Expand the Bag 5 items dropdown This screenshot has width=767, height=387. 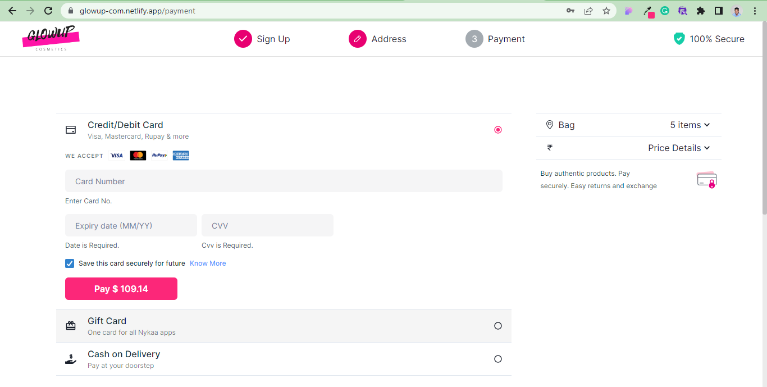tap(690, 125)
